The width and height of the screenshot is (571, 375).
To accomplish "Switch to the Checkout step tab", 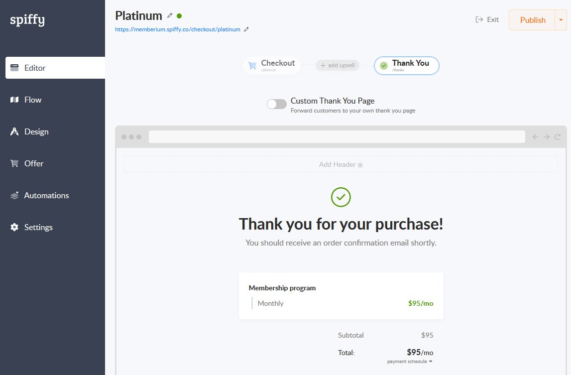I will click(x=272, y=66).
